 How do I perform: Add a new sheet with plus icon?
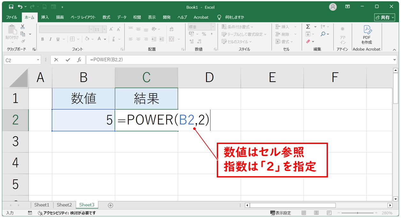coord(110,205)
